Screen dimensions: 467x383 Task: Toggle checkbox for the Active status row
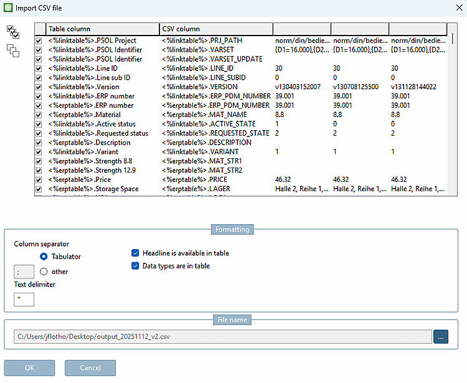[x=39, y=124]
